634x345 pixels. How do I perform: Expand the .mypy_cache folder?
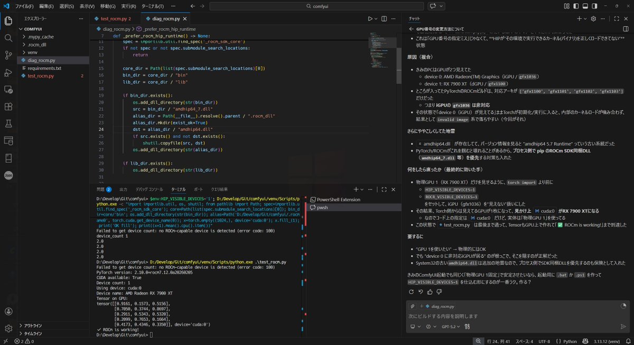(52, 37)
